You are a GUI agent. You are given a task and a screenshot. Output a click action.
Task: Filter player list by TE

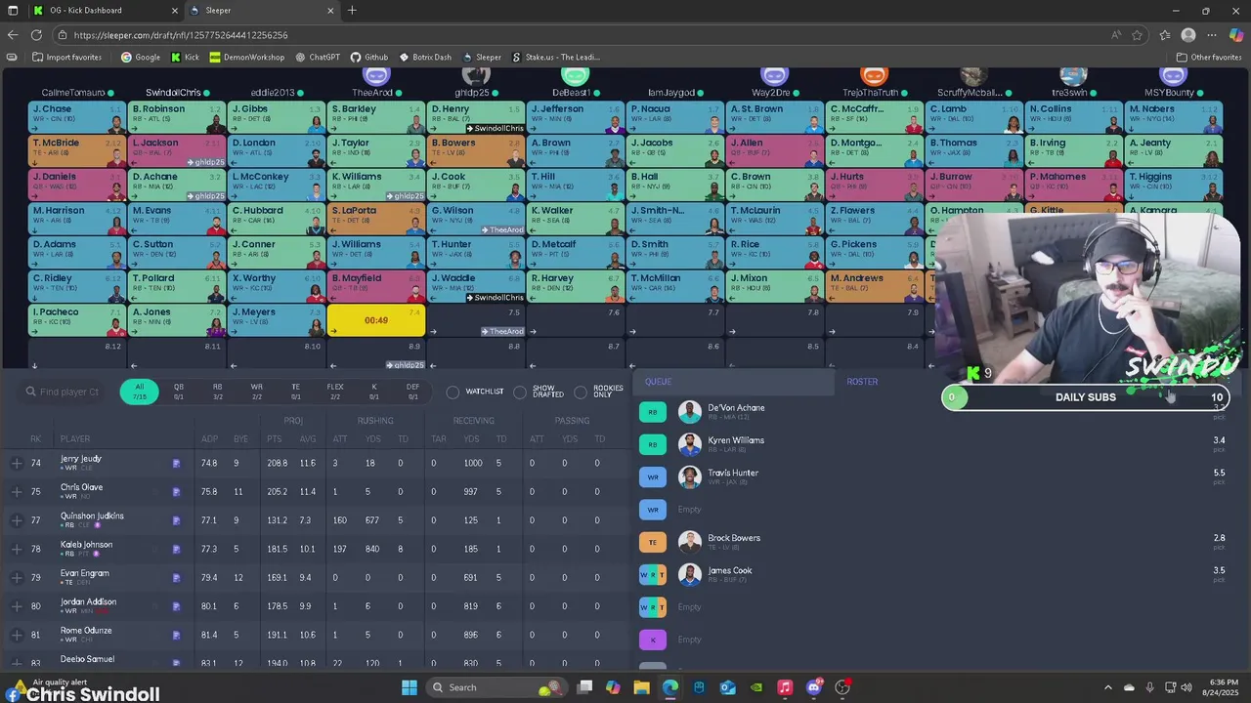pyautogui.click(x=295, y=392)
